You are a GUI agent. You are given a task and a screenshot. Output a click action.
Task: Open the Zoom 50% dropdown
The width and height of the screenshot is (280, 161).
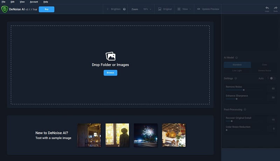coord(147,9)
